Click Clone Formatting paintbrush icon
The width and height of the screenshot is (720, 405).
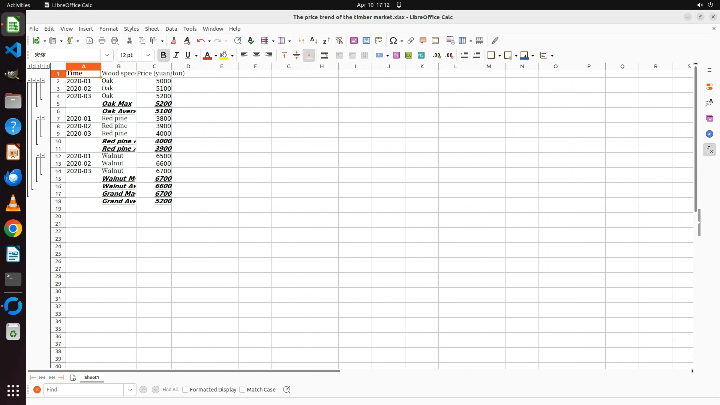[173, 40]
